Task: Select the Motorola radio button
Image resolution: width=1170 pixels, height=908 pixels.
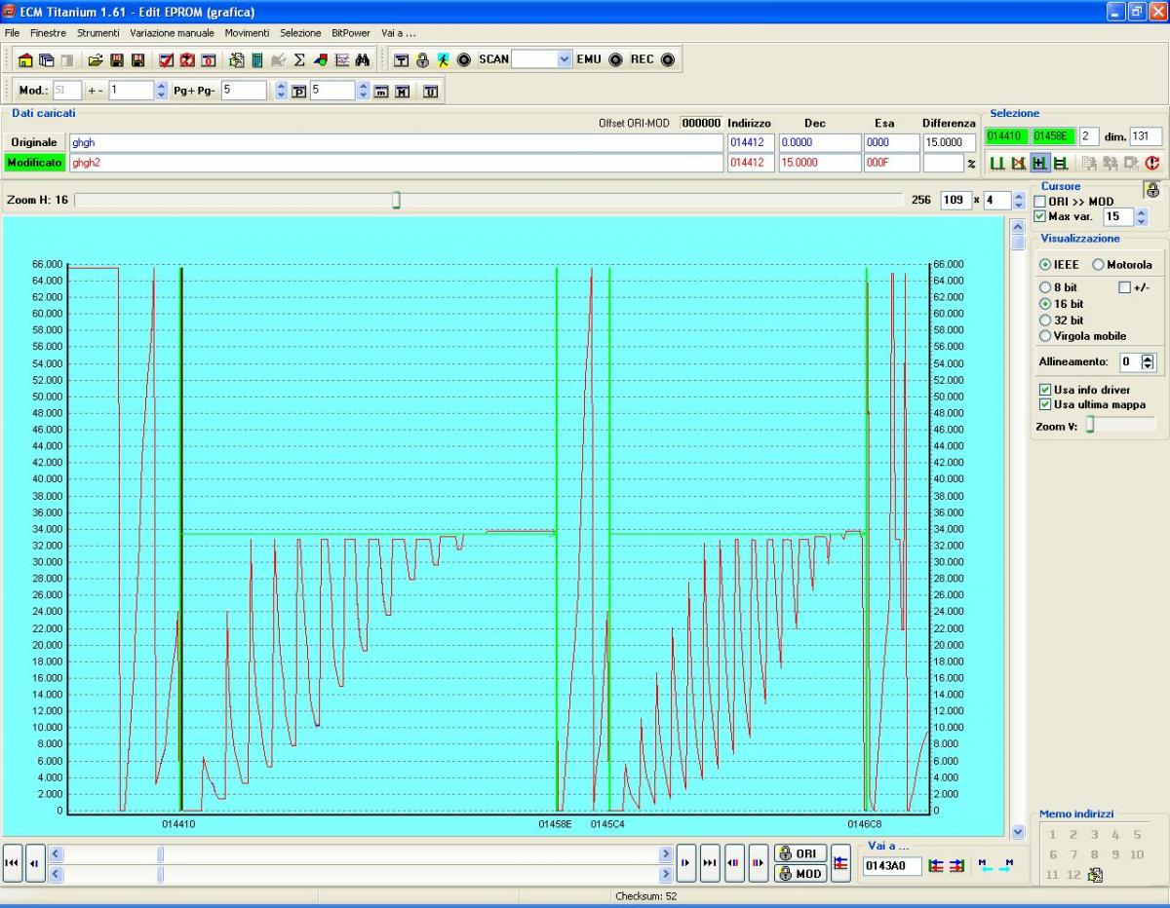Action: pyautogui.click(x=1098, y=265)
